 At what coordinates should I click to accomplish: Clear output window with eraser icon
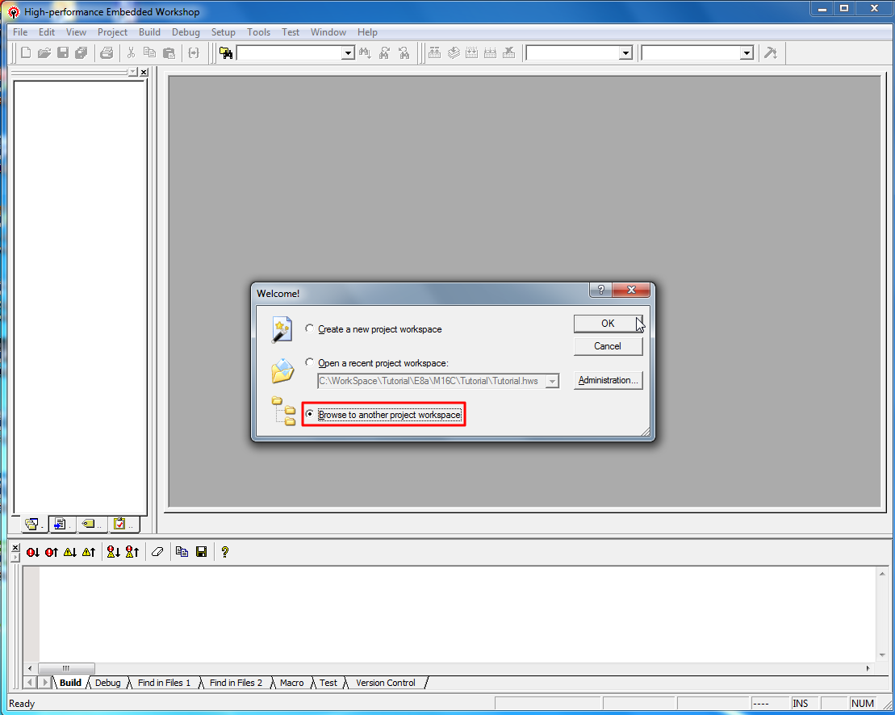click(157, 552)
